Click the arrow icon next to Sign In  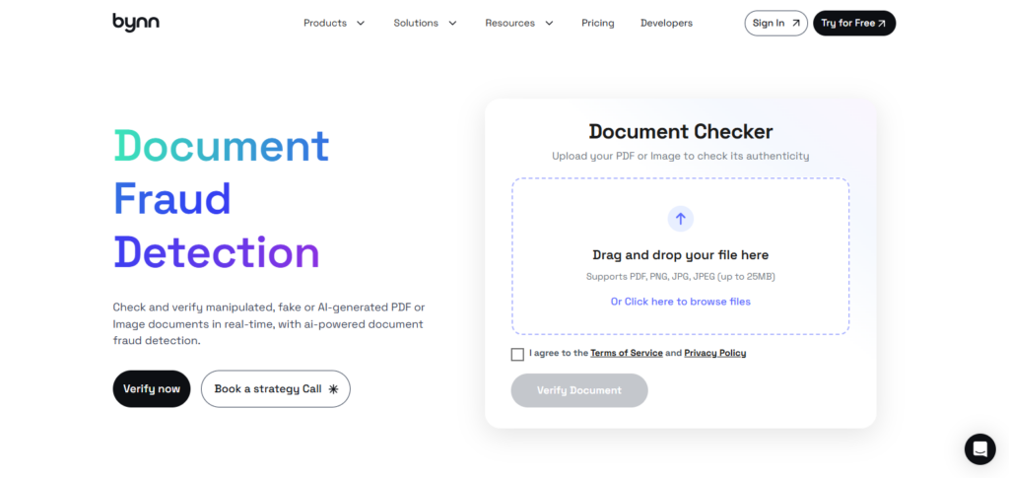(795, 23)
